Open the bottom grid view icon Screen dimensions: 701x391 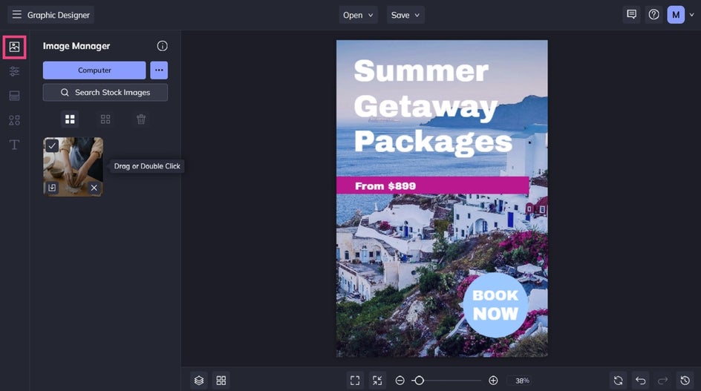[221, 381]
